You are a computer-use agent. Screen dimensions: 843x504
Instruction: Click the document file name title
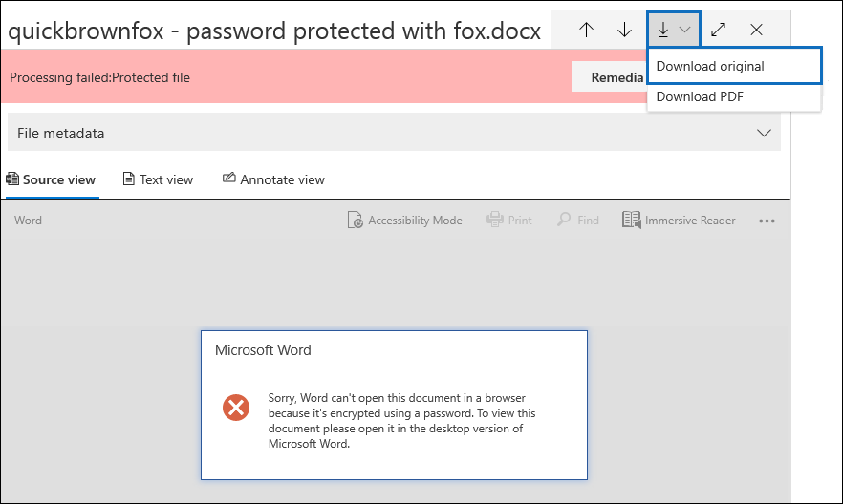tap(274, 31)
